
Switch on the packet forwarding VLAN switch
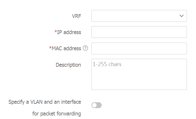click(96, 105)
